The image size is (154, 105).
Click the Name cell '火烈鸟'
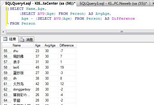click(x=22, y=84)
